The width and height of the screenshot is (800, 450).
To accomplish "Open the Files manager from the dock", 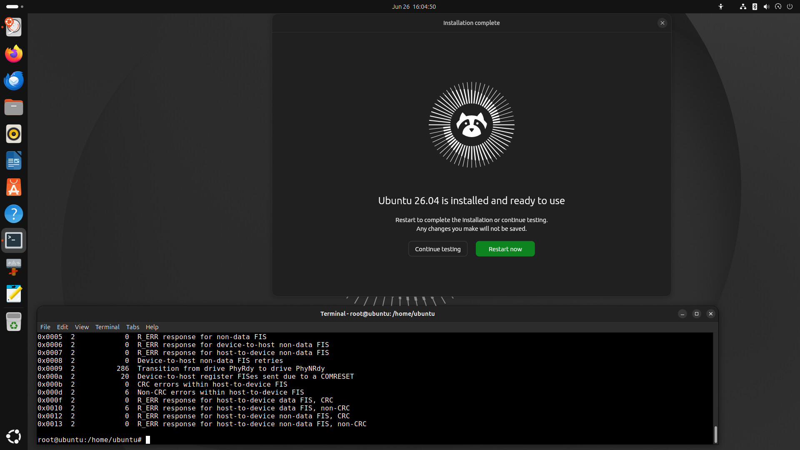I will 14,107.
